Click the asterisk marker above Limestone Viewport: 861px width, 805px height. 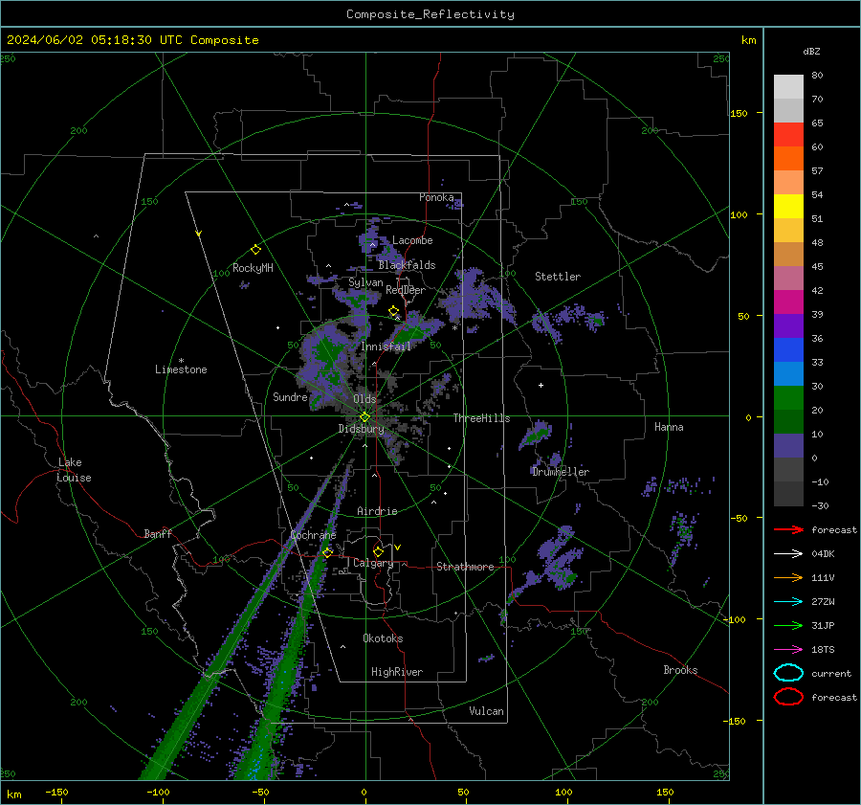[181, 361]
